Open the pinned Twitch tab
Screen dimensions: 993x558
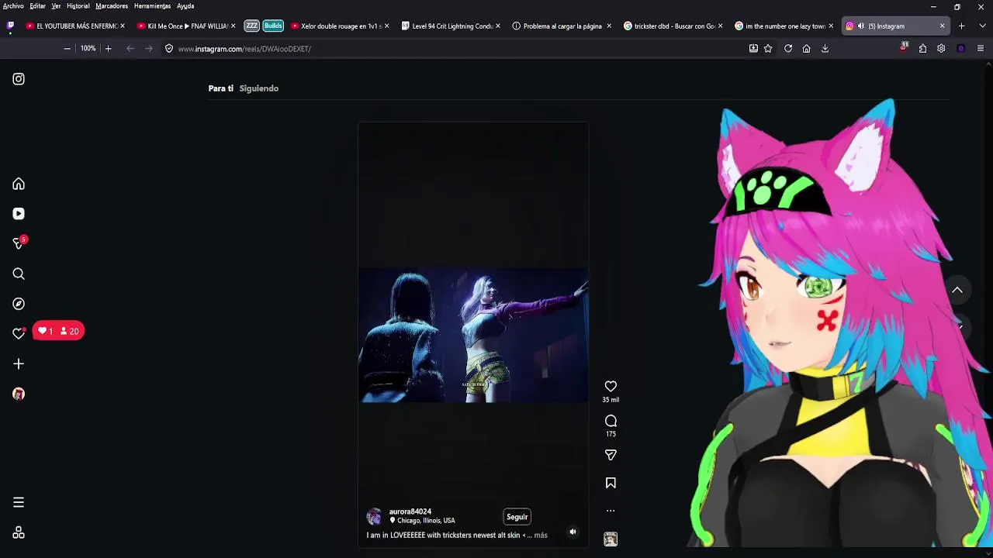[10, 26]
